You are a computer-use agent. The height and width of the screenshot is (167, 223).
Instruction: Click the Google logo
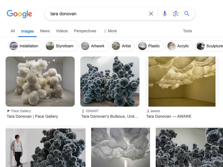pyautogui.click(x=19, y=14)
